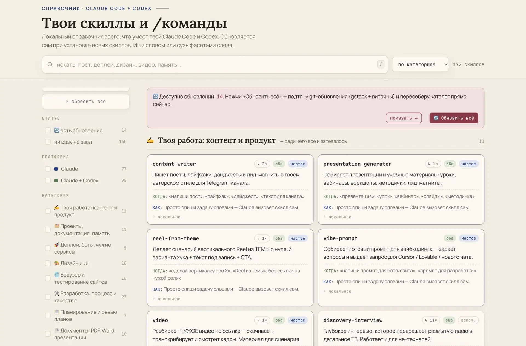526x346 pixels.
Task: Click writing hand icon in section heading
Action: (150, 140)
